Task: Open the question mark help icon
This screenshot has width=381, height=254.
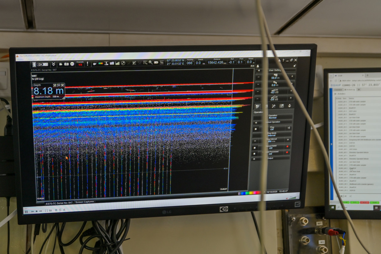Action: click(284, 60)
